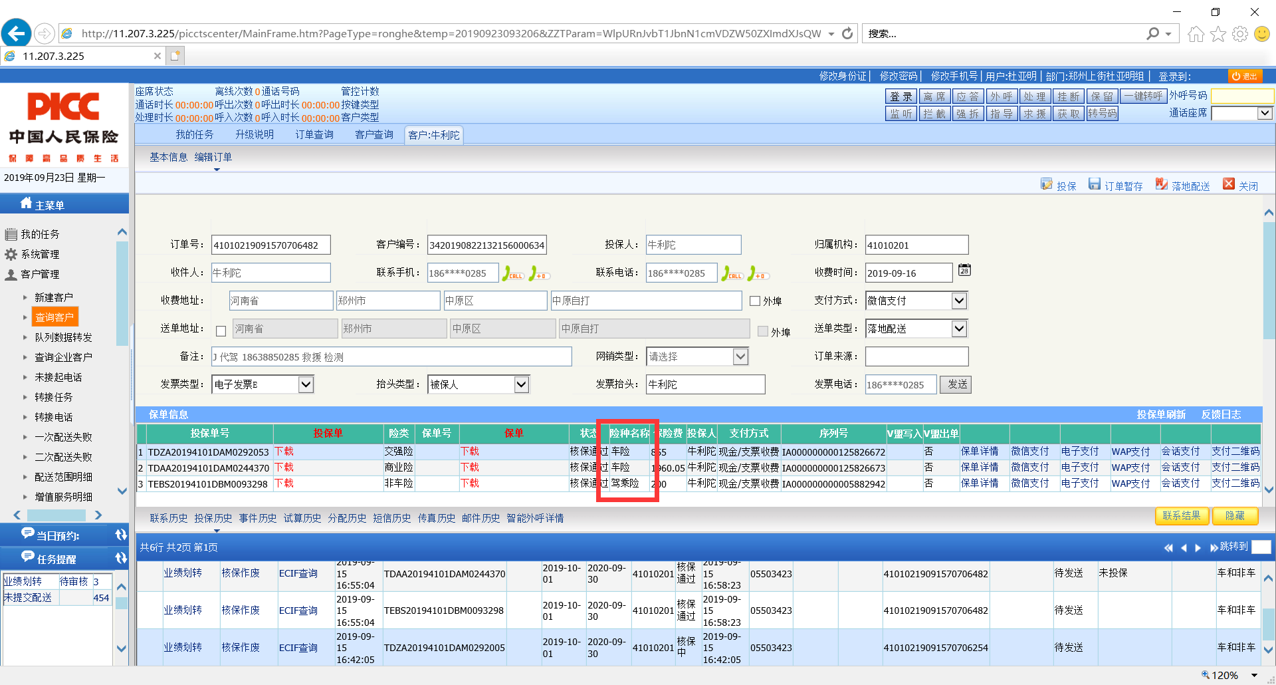
Task: Open the calendar picker beside 收费时间
Action: point(964,270)
